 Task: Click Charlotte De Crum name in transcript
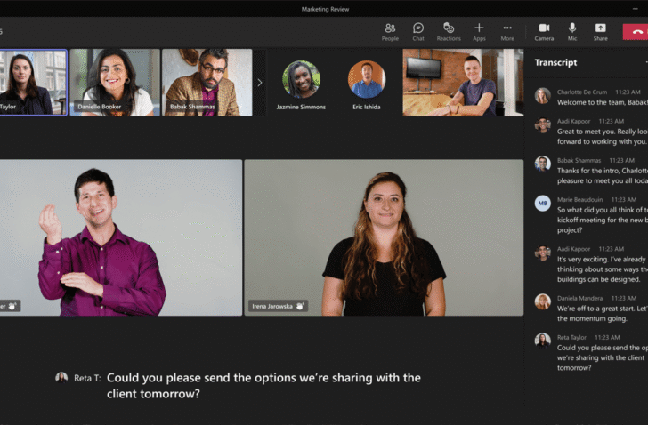click(x=582, y=92)
